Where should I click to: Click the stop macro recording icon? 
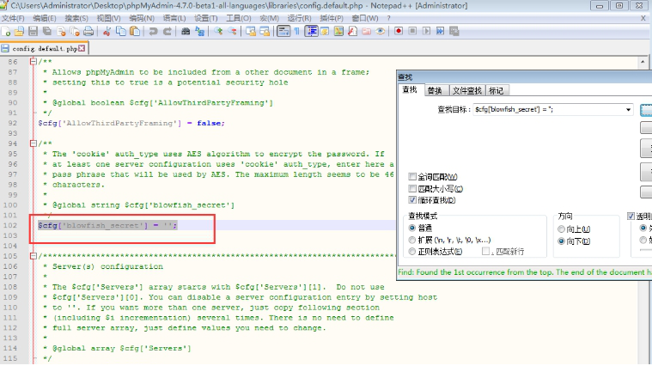pos(412,31)
